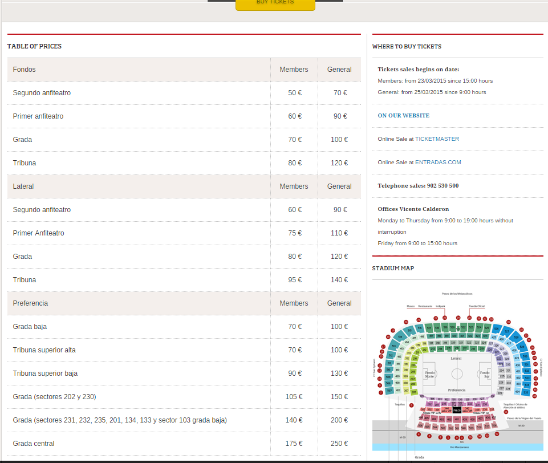Image resolution: width=548 pixels, height=463 pixels.
Task: Click 70 € members price for Tribuna superior alta
Action: pos(295,351)
